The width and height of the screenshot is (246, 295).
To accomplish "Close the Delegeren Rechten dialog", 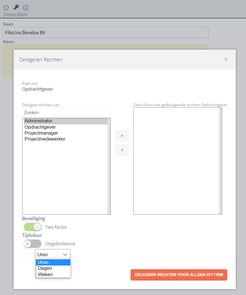I will tap(226, 59).
